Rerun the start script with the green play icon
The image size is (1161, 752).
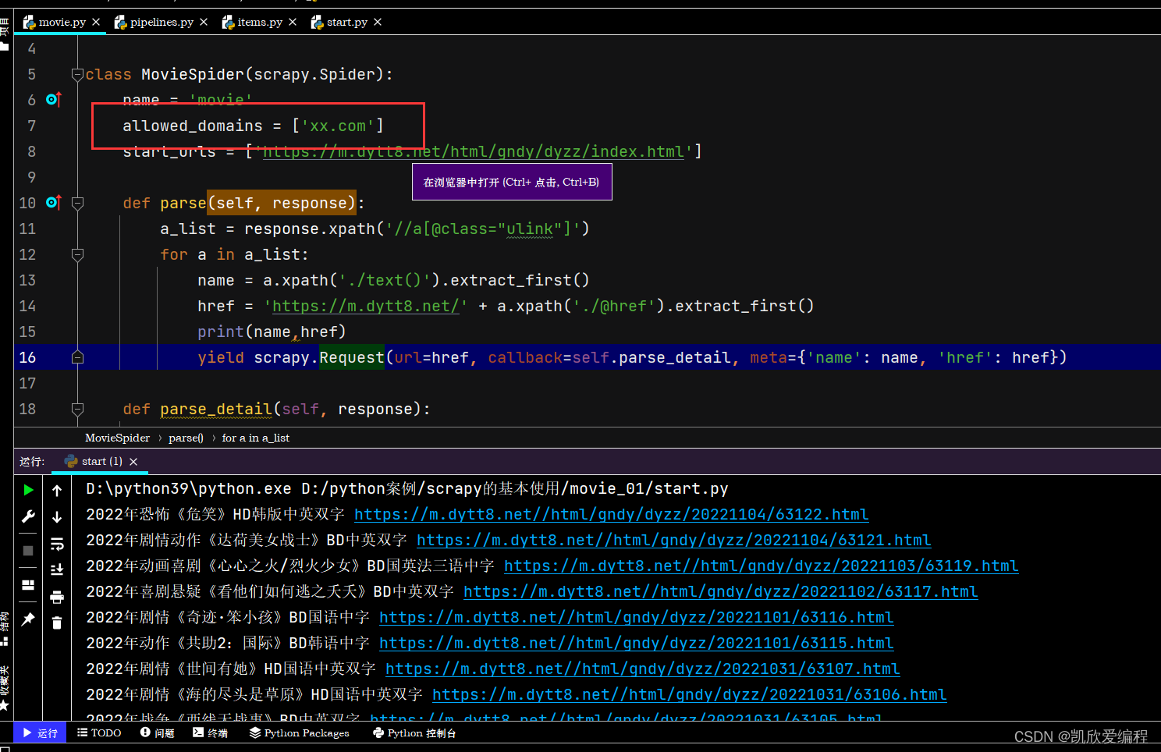(x=28, y=490)
